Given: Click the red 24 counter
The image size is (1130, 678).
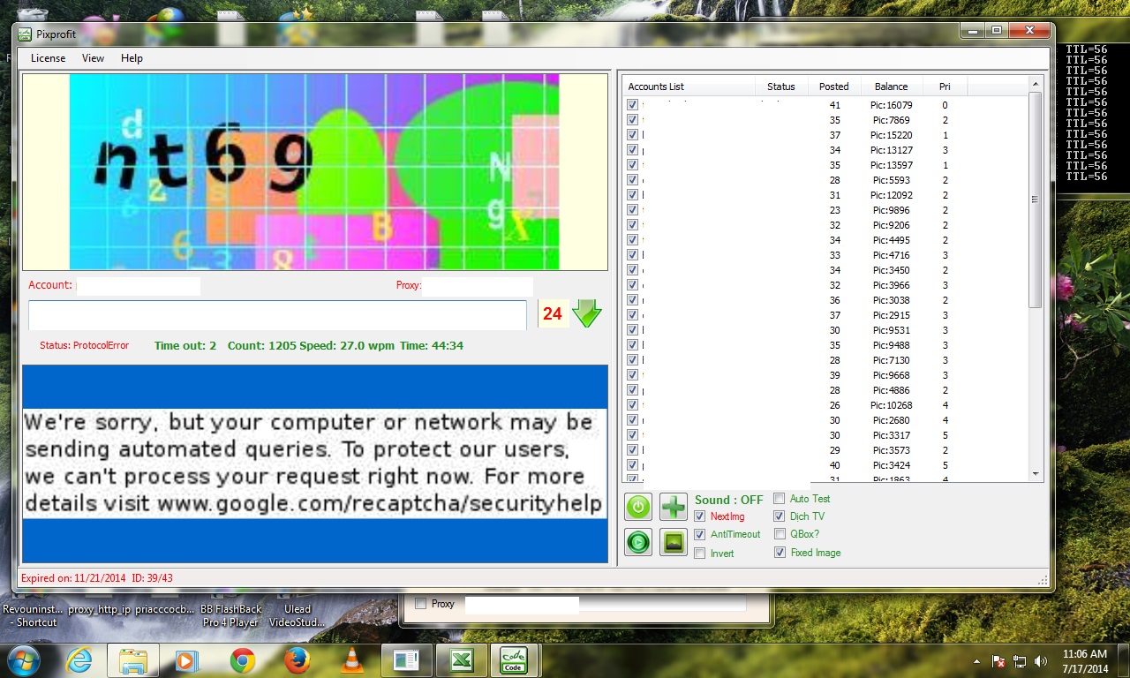Looking at the screenshot, I should [x=553, y=313].
